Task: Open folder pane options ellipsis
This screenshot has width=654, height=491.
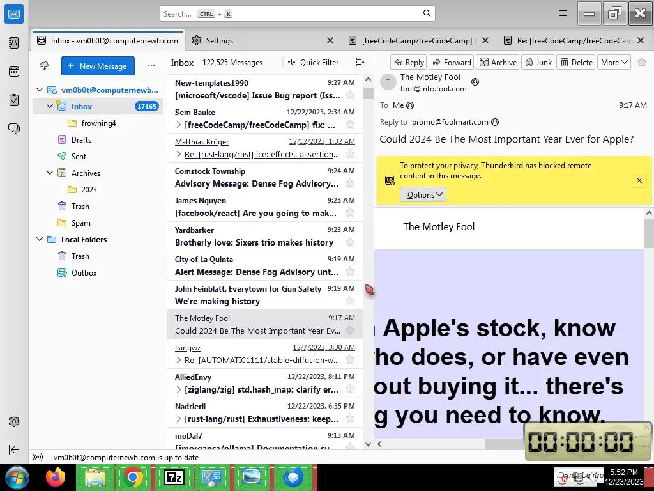Action: 151,66
